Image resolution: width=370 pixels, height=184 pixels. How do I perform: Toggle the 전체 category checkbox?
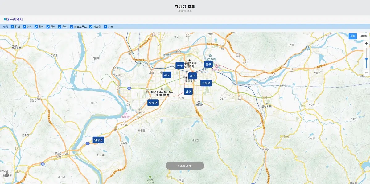[x=12, y=27]
